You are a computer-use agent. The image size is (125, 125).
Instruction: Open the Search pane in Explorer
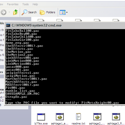pyautogui.click(x=29, y=12)
